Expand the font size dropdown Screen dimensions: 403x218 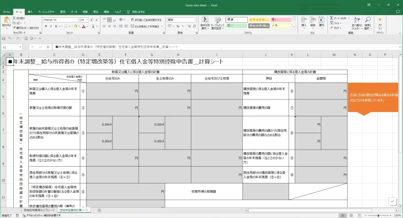coord(88,20)
